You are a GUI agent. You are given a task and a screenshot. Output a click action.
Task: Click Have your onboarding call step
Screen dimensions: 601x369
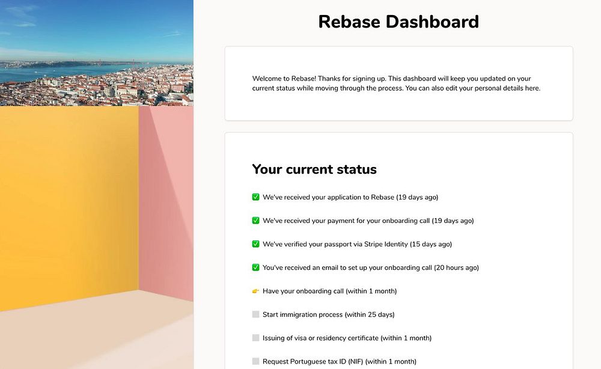coord(329,291)
